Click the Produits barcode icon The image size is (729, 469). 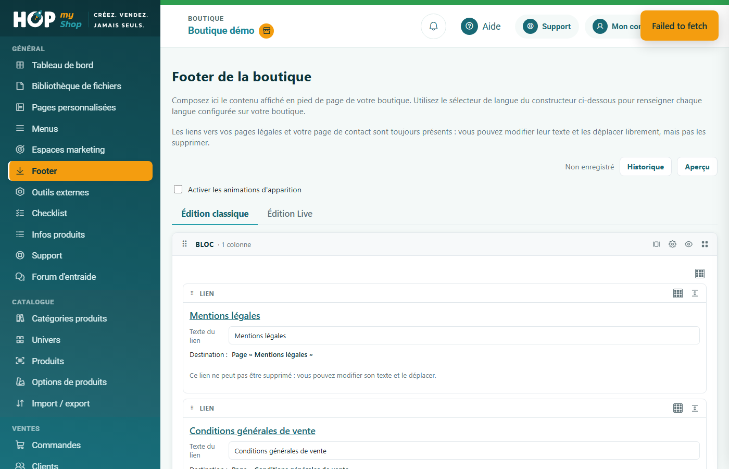pos(20,361)
